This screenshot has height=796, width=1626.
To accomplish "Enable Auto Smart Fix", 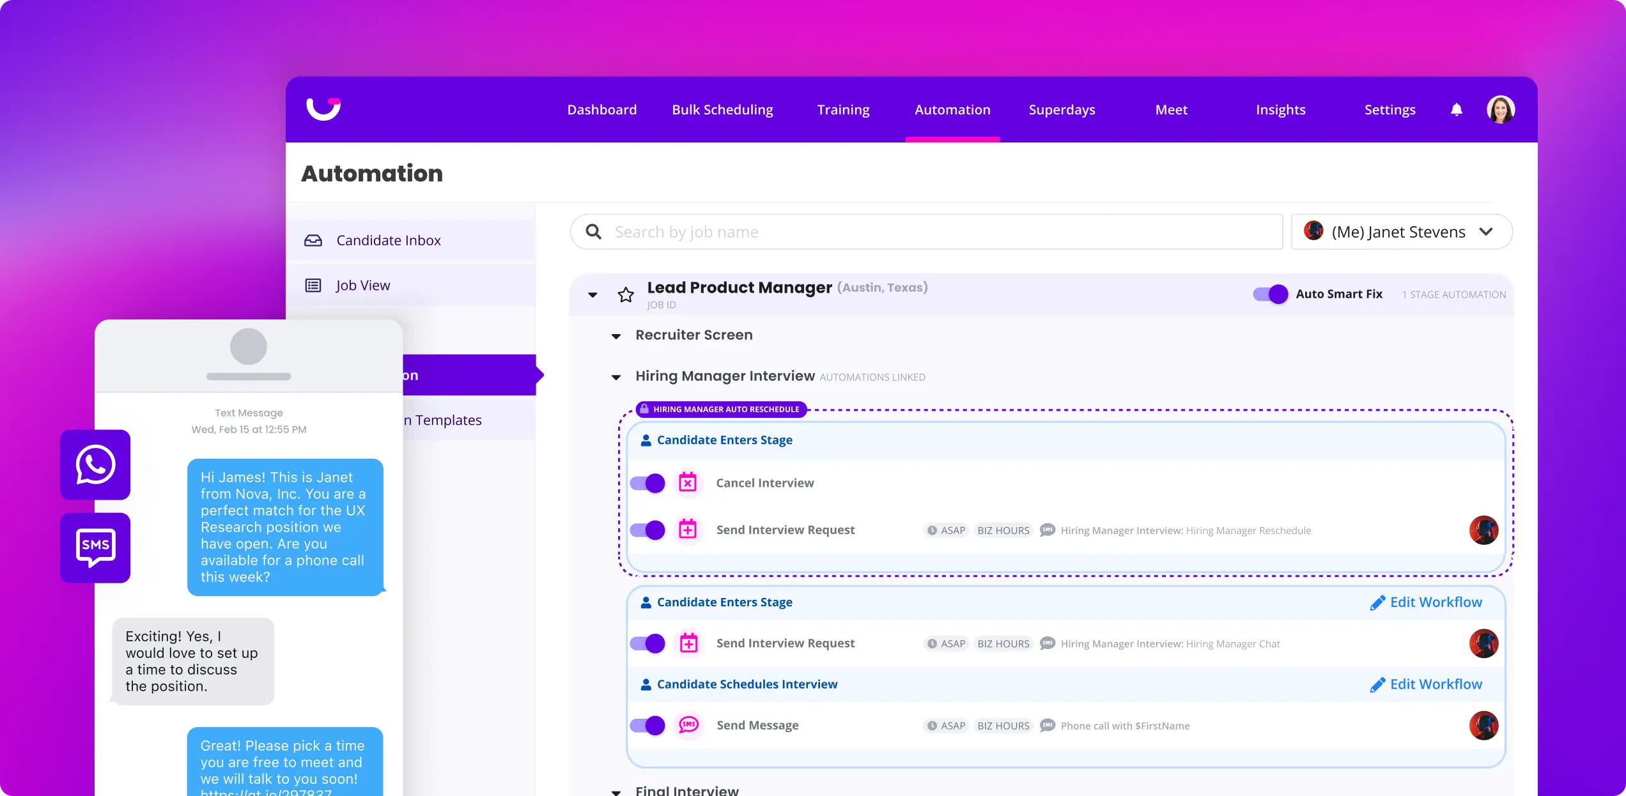I will point(1269,294).
